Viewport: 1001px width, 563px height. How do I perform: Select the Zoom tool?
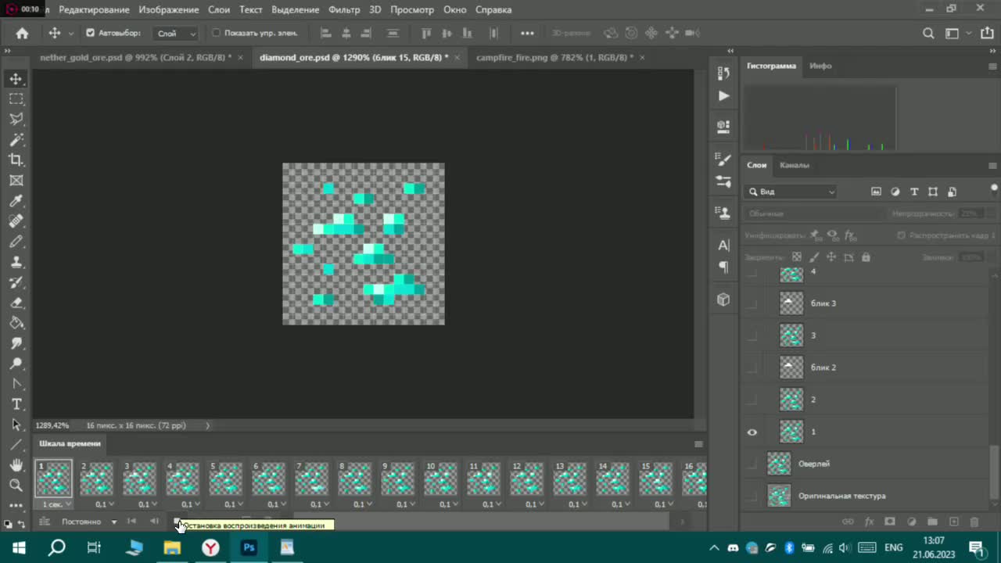point(16,486)
